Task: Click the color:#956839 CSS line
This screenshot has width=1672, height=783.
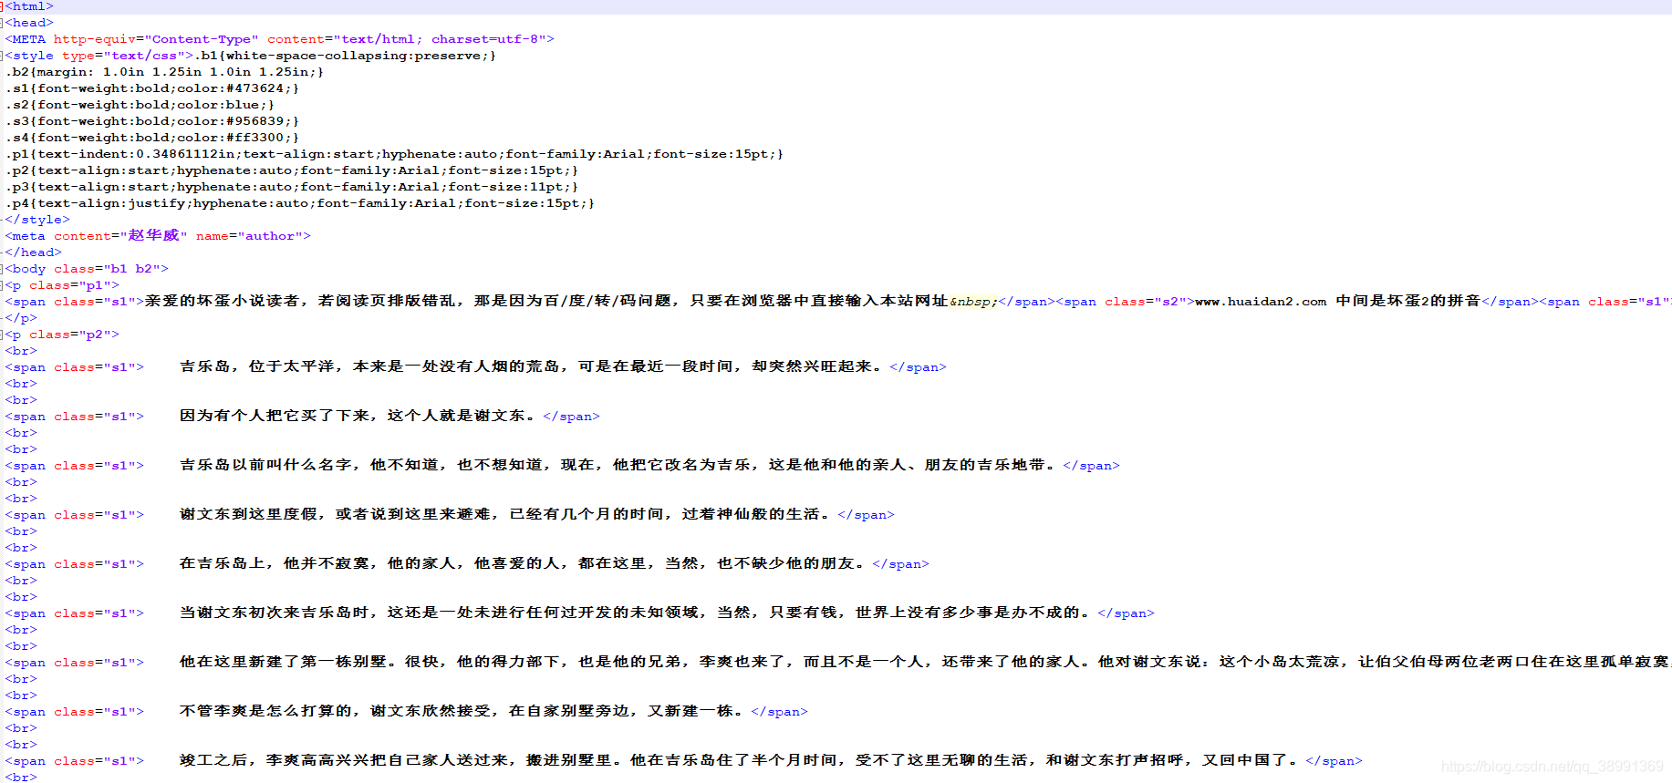Action: tap(151, 121)
